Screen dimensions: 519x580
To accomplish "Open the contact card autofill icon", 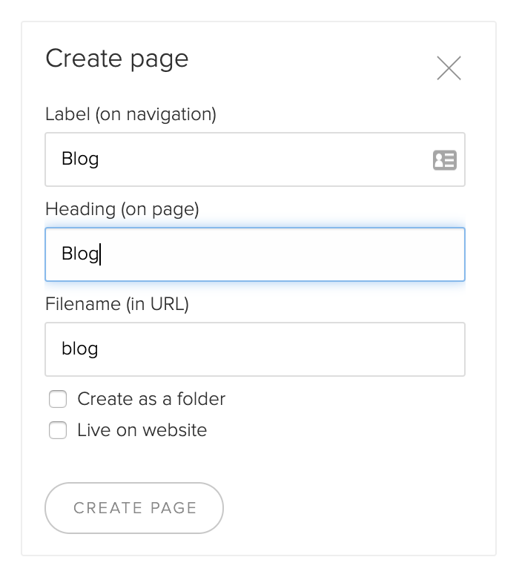I will click(445, 160).
